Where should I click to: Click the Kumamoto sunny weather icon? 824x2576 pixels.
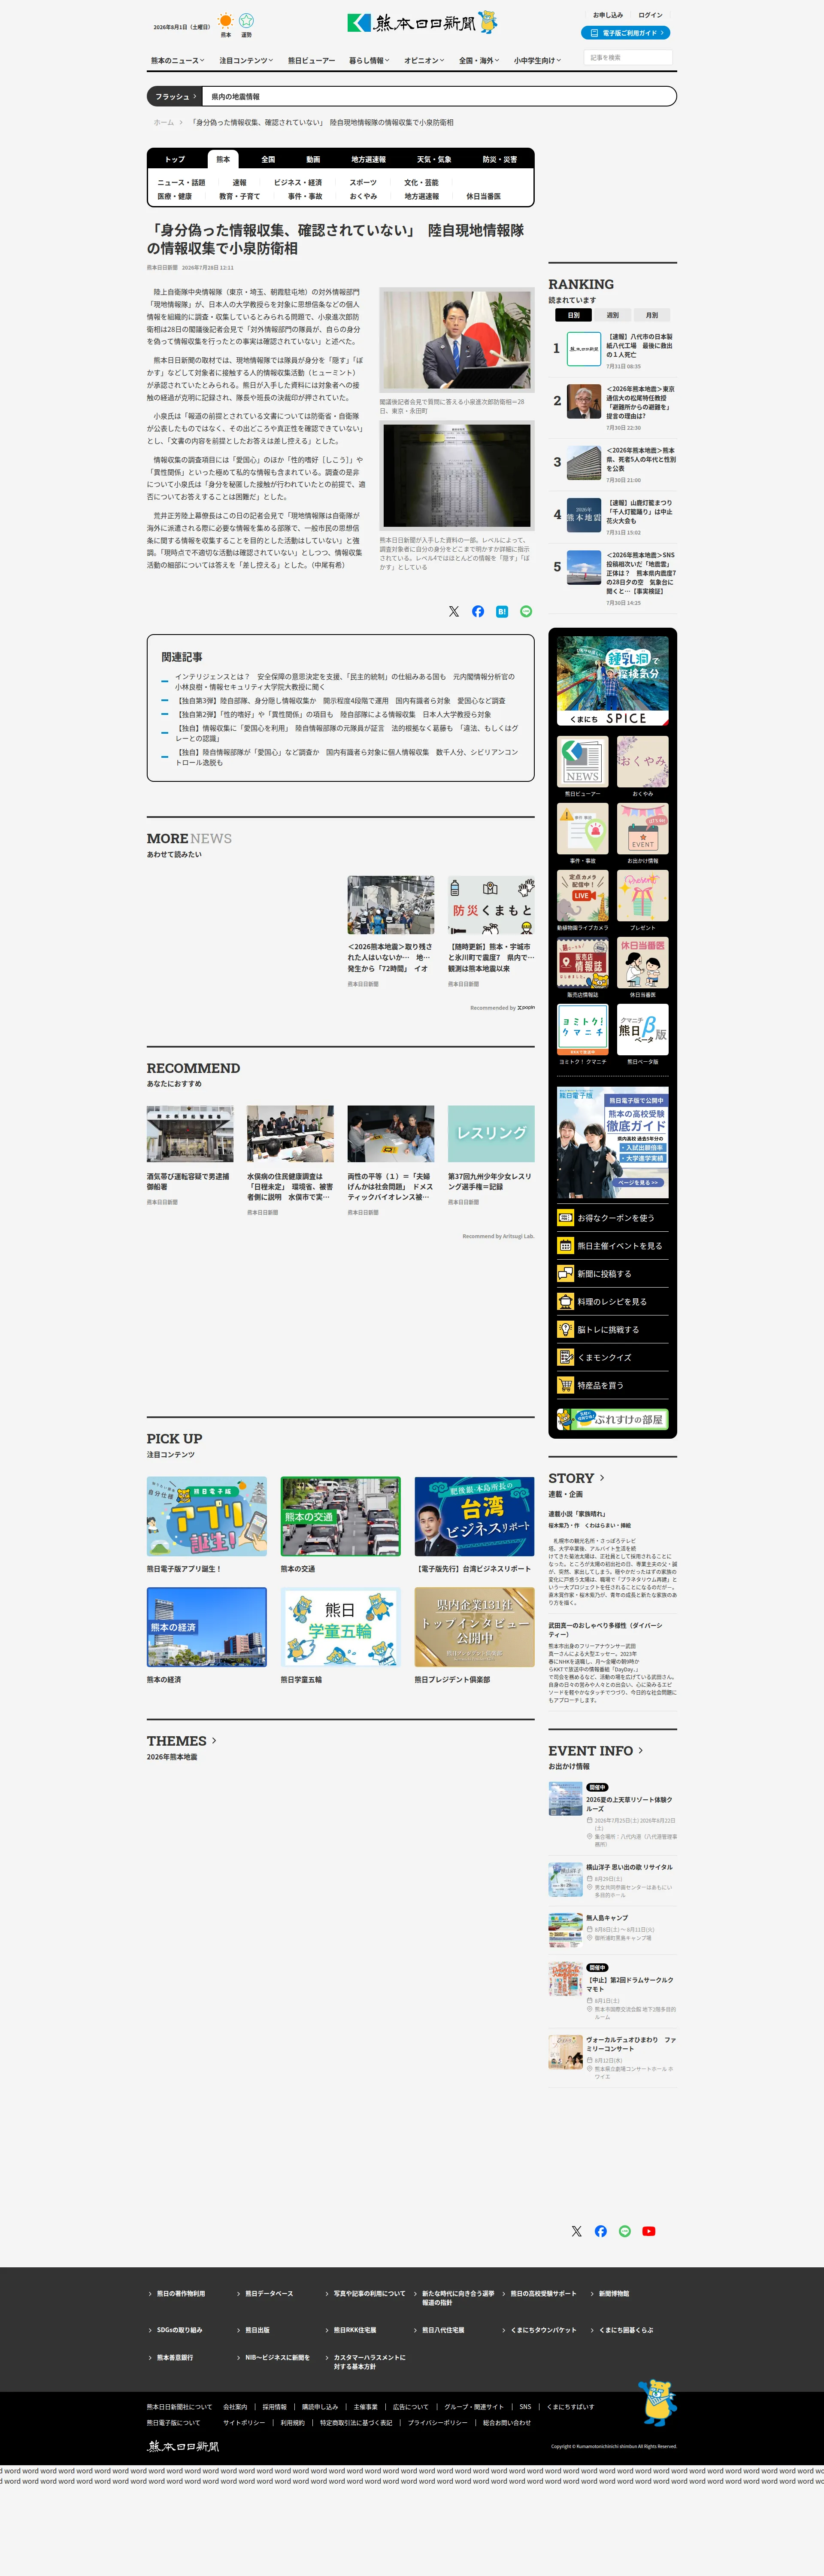pyautogui.click(x=226, y=21)
